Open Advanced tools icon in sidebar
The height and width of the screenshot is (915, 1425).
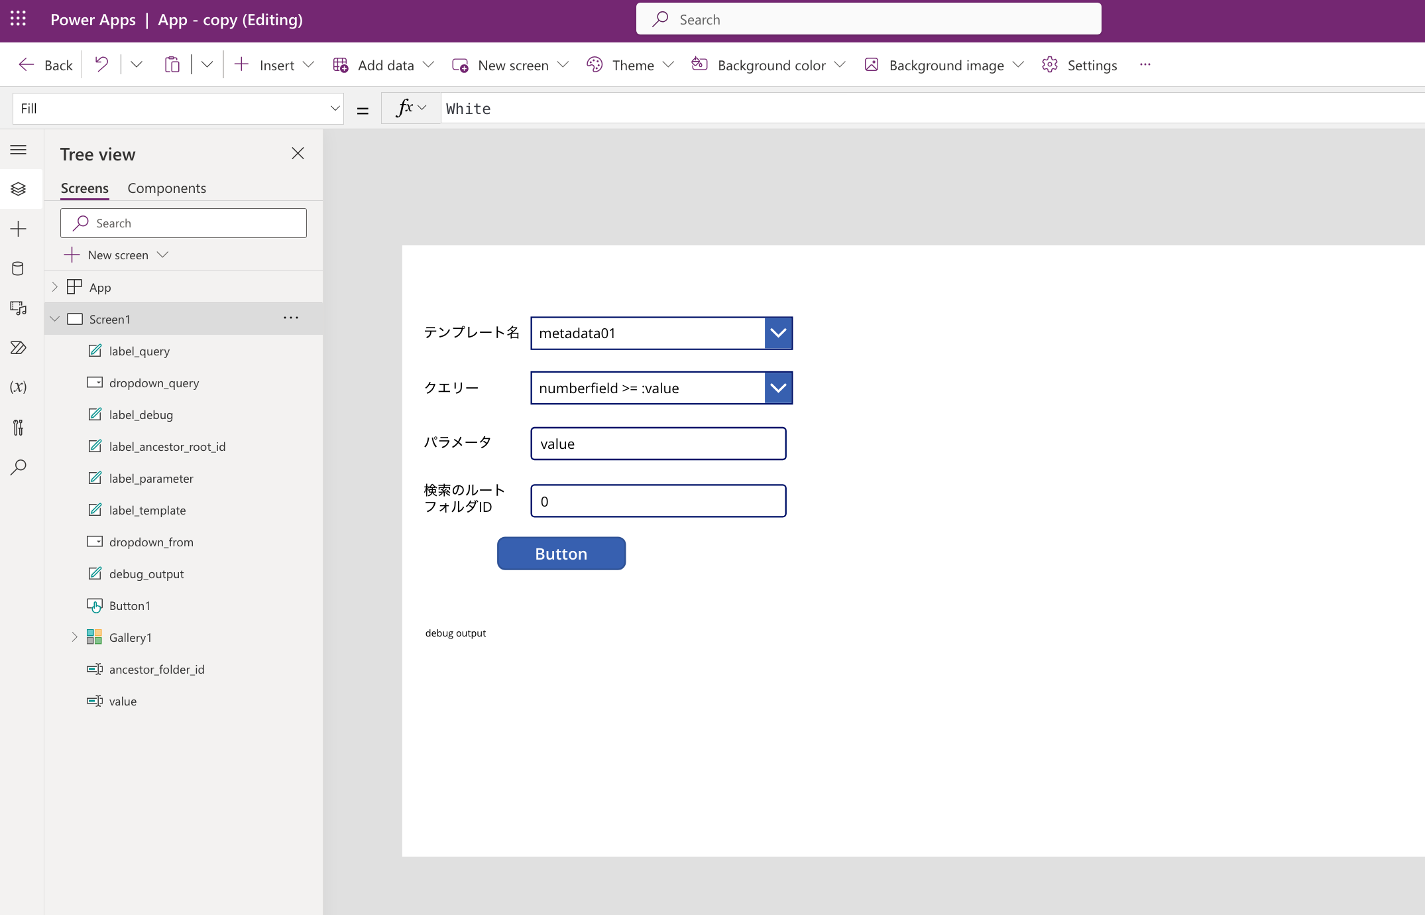coord(18,428)
